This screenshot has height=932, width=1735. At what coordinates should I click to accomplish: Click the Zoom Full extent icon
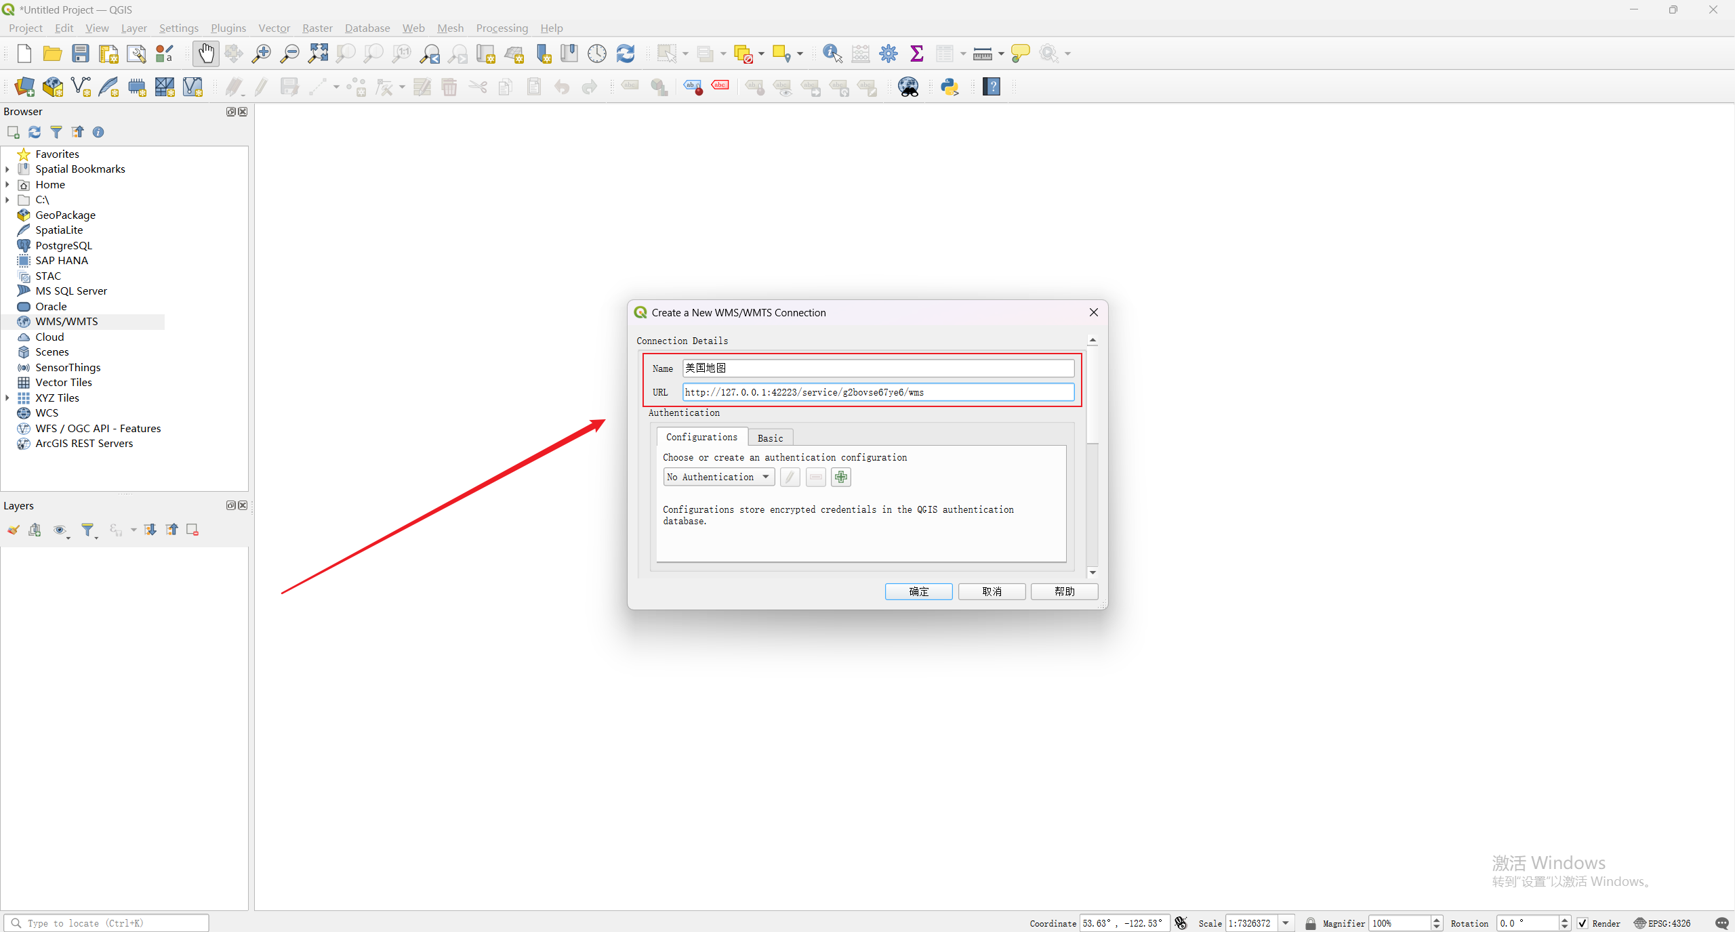pyautogui.click(x=318, y=54)
